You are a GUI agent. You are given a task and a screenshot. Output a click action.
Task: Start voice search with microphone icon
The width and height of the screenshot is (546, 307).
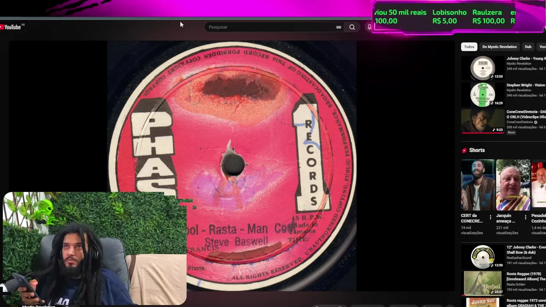click(369, 27)
